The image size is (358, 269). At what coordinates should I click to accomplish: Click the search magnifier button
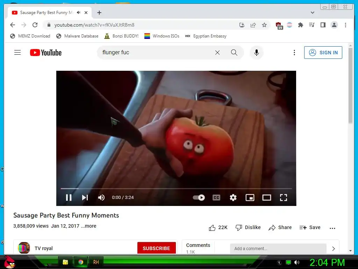[234, 53]
